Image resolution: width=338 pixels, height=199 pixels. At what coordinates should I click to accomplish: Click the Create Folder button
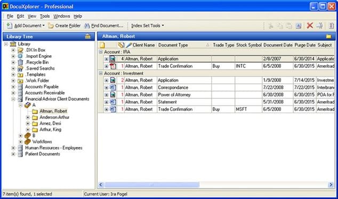[x=64, y=25]
